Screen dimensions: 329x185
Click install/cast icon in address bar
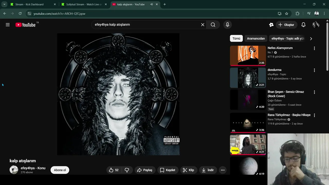click(x=280, y=13)
